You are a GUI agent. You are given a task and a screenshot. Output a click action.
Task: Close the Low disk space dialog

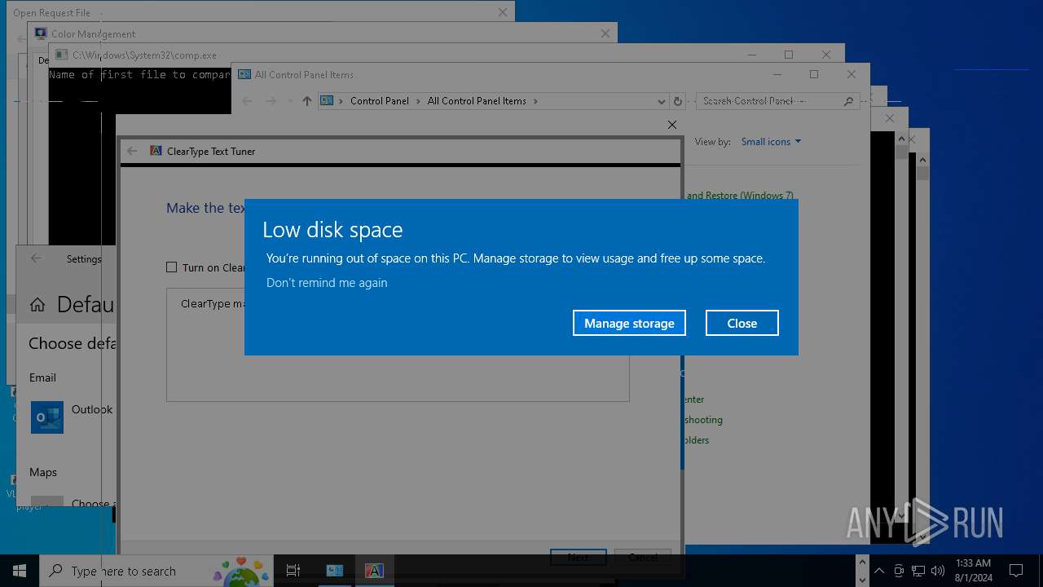[742, 323]
